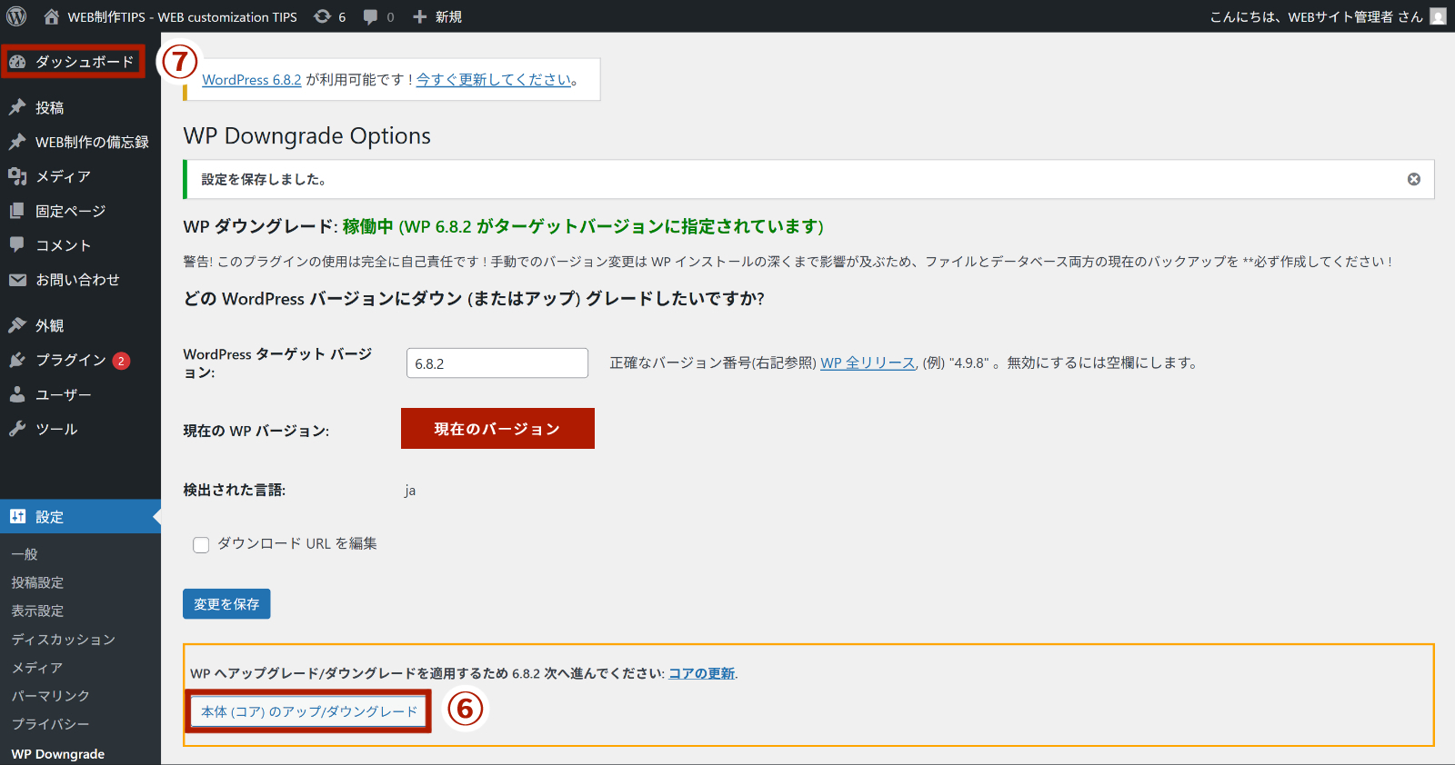Click the WordPress target version input field
Viewport: 1455px width, 765px height.
coord(497,363)
